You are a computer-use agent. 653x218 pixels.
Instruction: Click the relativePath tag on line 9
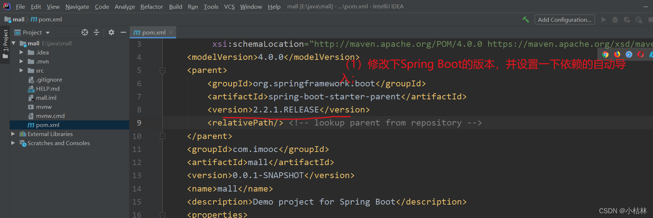pyautogui.click(x=245, y=123)
